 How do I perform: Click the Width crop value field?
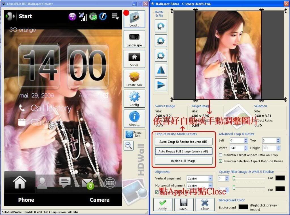(237, 148)
